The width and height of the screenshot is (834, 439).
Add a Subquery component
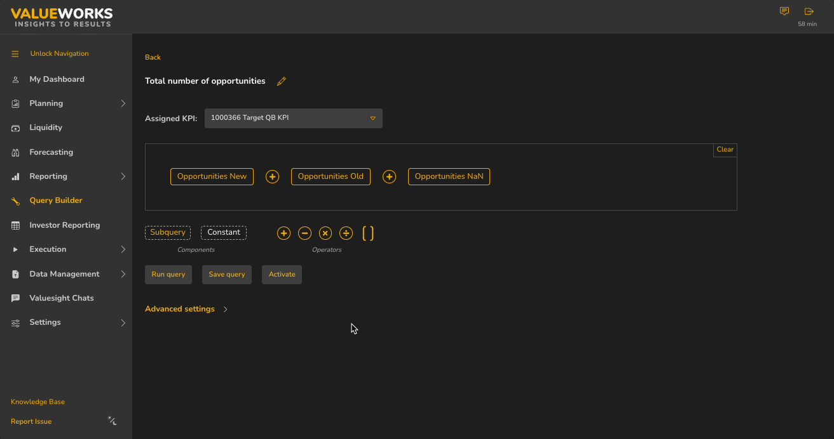point(168,233)
